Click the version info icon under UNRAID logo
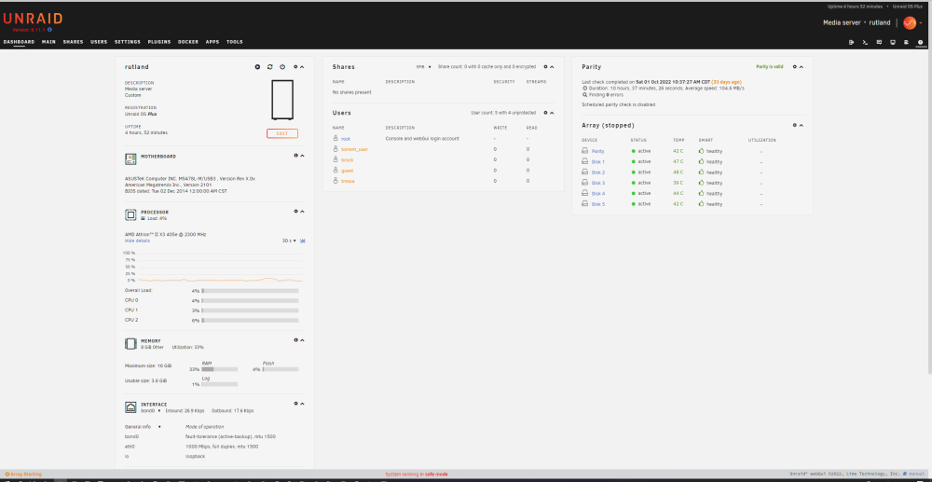This screenshot has width=932, height=482. tap(49, 29)
